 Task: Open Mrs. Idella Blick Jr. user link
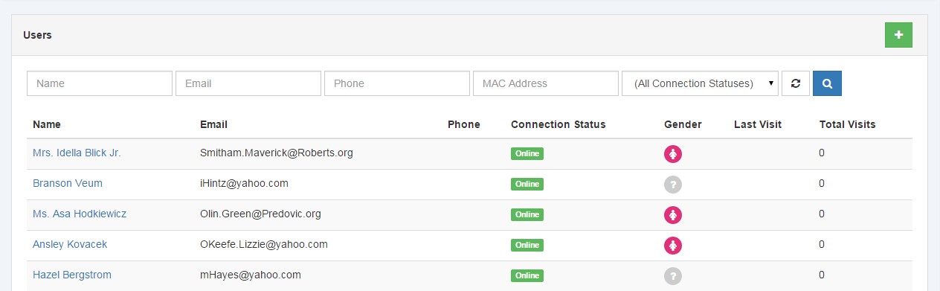tap(77, 153)
